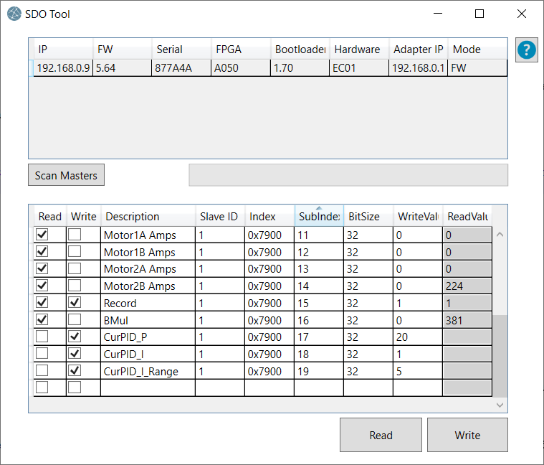Screen dimensions: 544x465
Task: Click the blue help question mark icon
Action: (x=526, y=50)
